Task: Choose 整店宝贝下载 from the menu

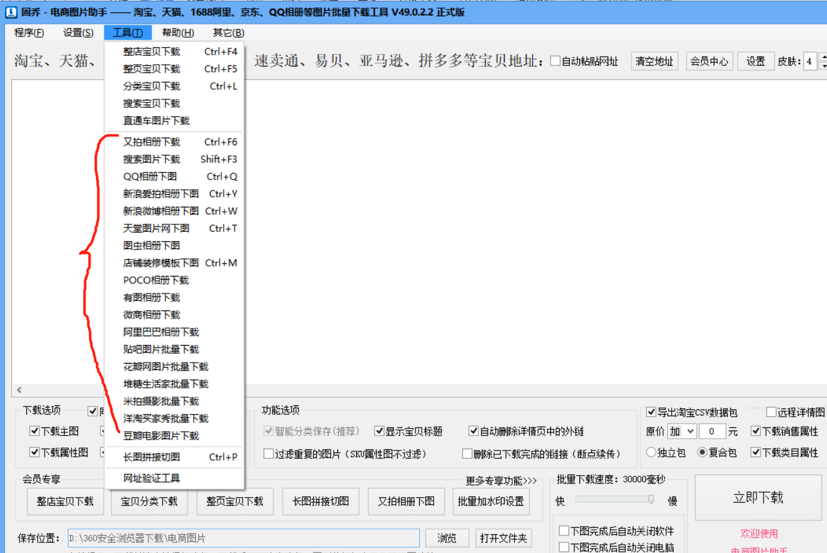Action: click(x=174, y=52)
